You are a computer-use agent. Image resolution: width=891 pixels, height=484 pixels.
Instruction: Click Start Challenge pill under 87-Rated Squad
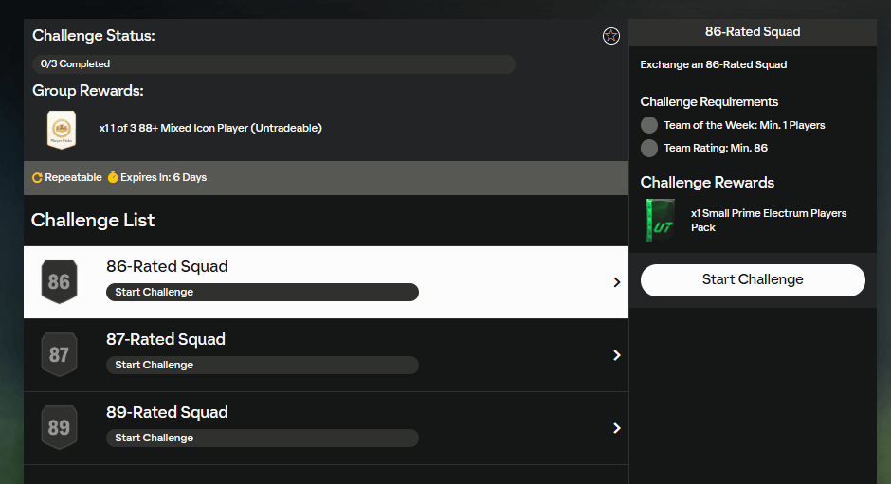[262, 365]
